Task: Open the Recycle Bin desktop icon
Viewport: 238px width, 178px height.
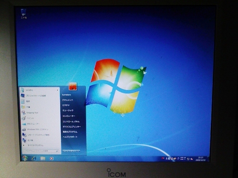Action: click(x=23, y=14)
